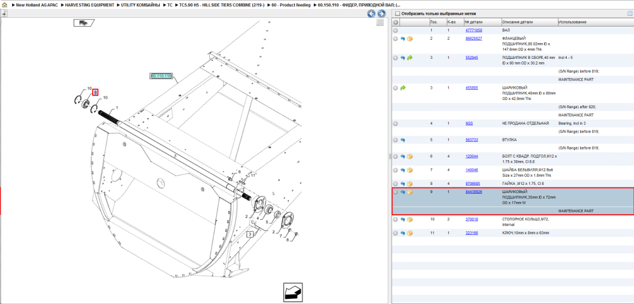Click the small square button in the diagram corner

click(380, 23)
